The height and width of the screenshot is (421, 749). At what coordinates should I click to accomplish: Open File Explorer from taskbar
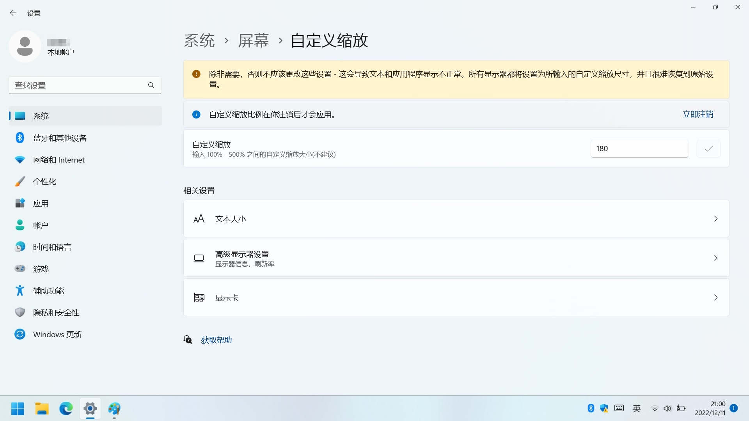click(42, 409)
